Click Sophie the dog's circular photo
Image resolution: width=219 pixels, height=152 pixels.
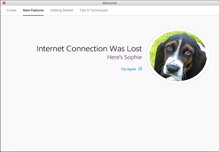coord(178,56)
